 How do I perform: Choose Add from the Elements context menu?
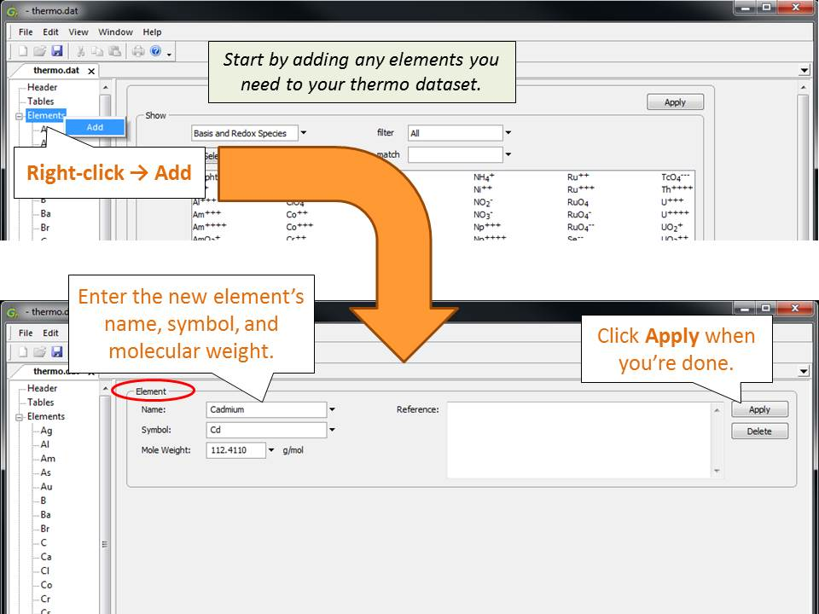tap(95, 127)
